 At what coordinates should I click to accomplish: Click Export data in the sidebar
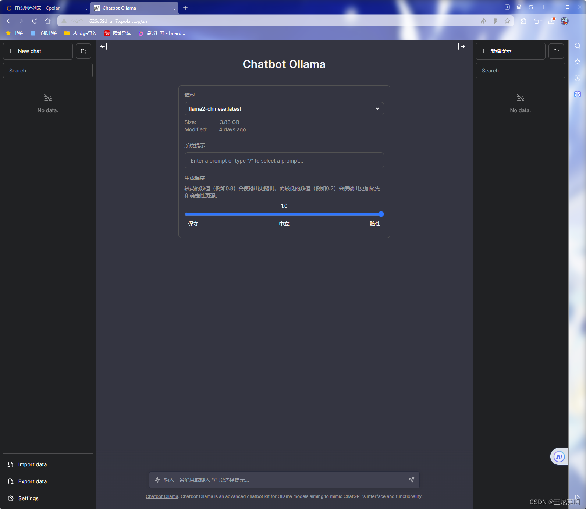pos(48,481)
